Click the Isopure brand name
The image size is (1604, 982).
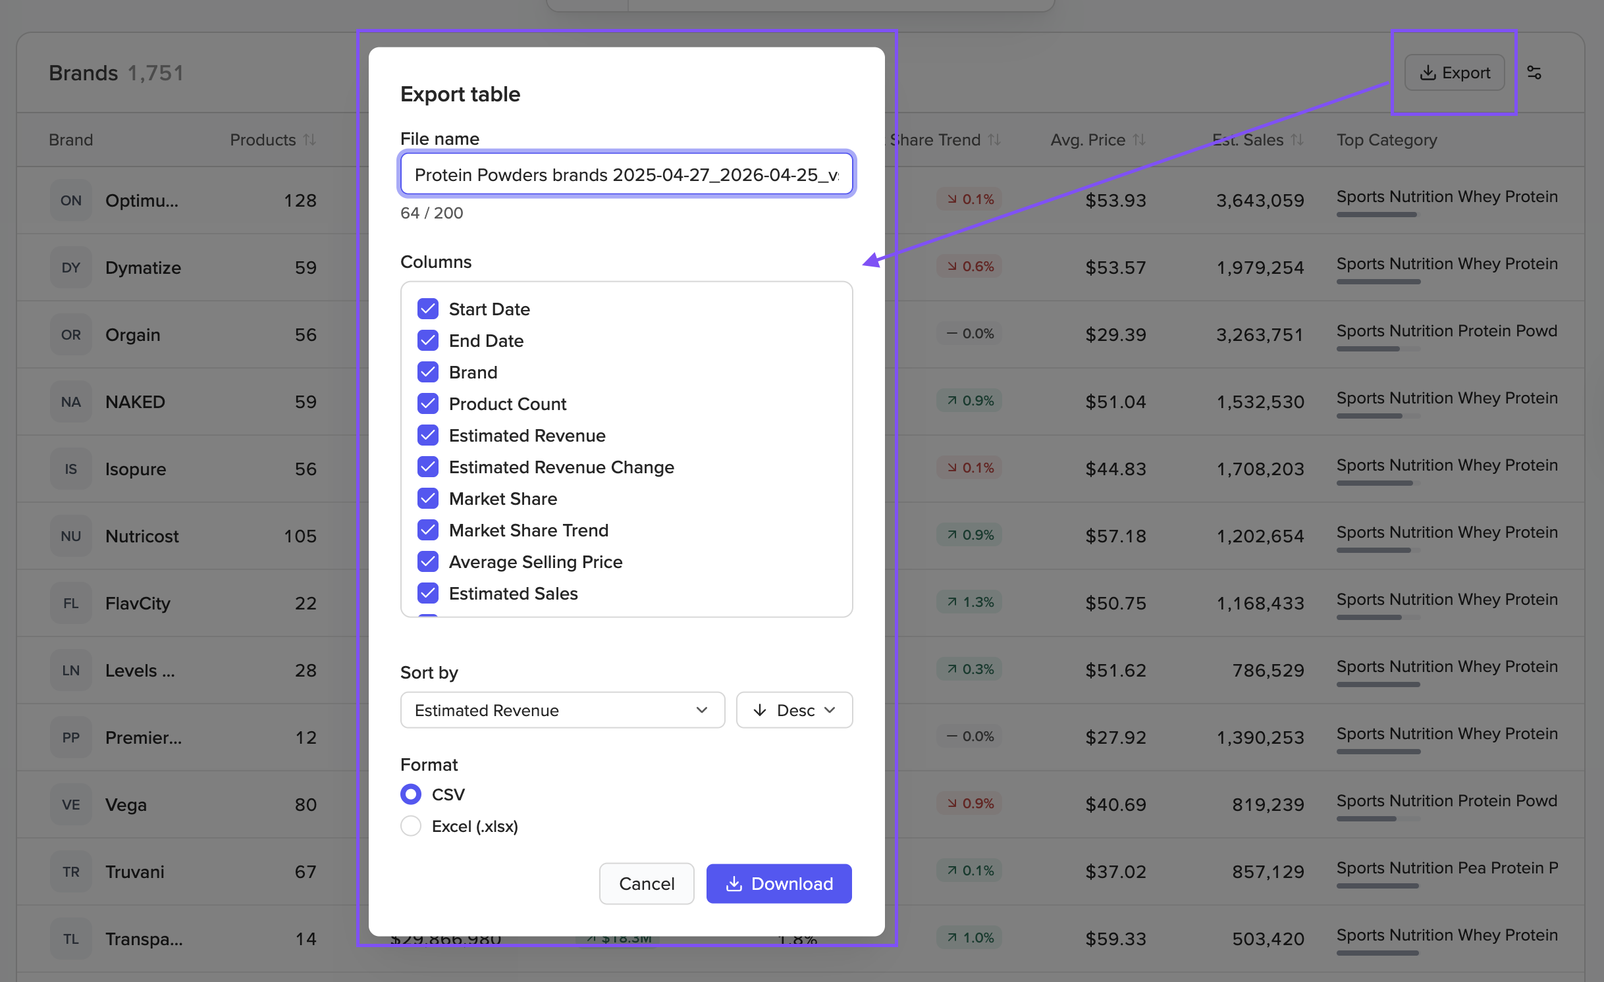click(x=136, y=469)
